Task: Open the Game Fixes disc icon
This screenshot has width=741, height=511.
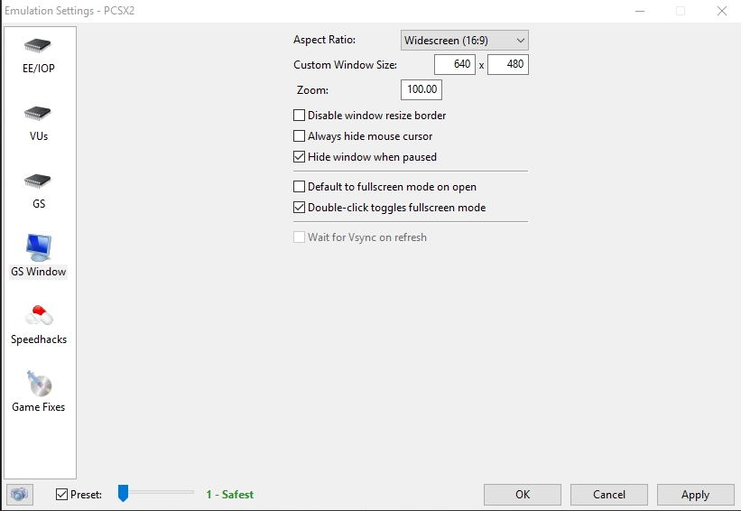Action: pyautogui.click(x=39, y=384)
